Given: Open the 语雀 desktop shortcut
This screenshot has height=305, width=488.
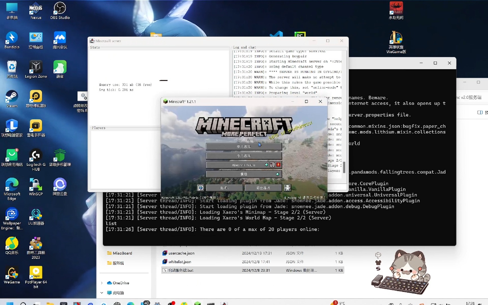Looking at the screenshot, I should [60, 69].
